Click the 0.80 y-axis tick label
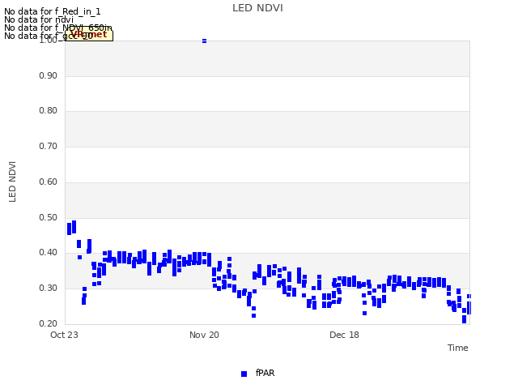The width and height of the screenshot is (518, 389). click(49, 110)
